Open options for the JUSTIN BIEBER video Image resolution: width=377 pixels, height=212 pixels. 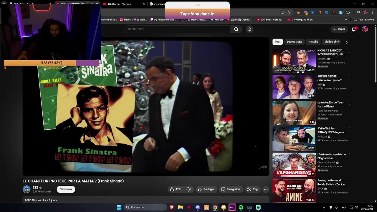[x=350, y=77]
